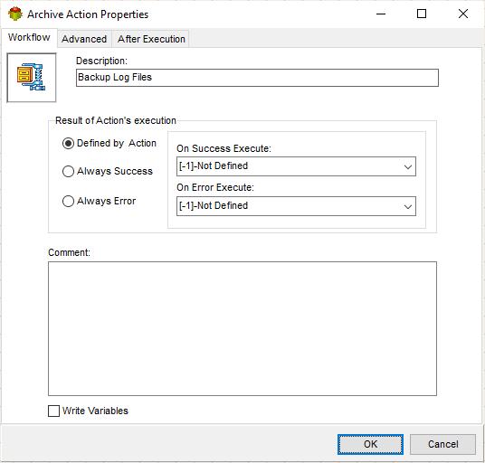
Task: Click inside the Comment text area
Action: pos(242,328)
